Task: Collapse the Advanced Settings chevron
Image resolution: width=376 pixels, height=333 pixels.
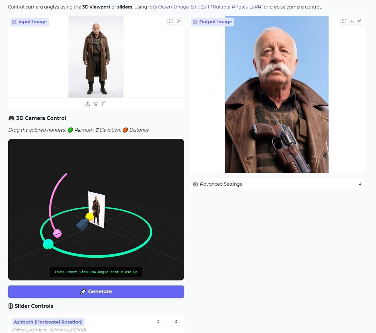Action: pos(360,184)
